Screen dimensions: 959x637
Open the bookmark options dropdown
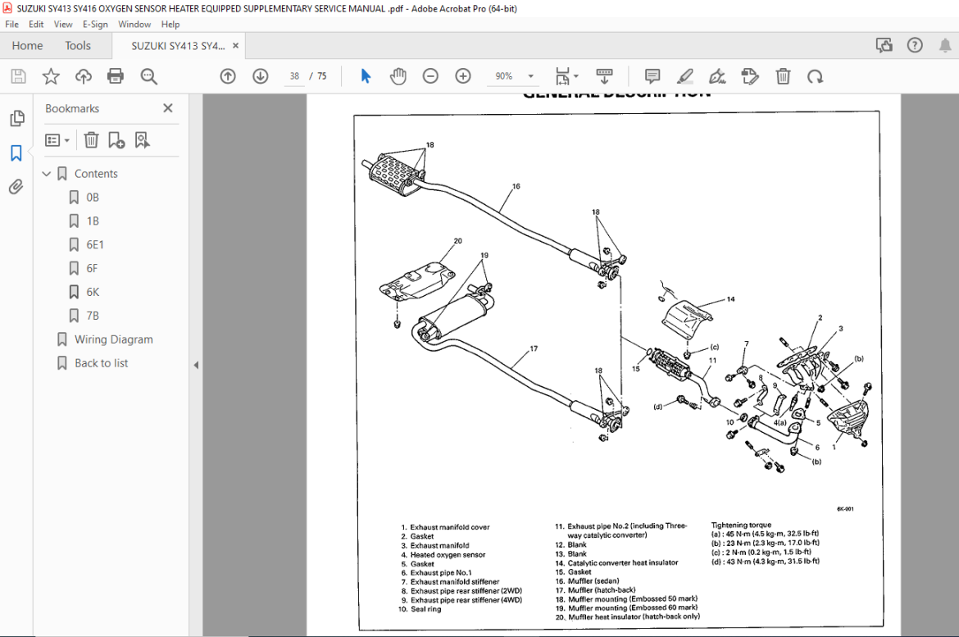pos(57,140)
